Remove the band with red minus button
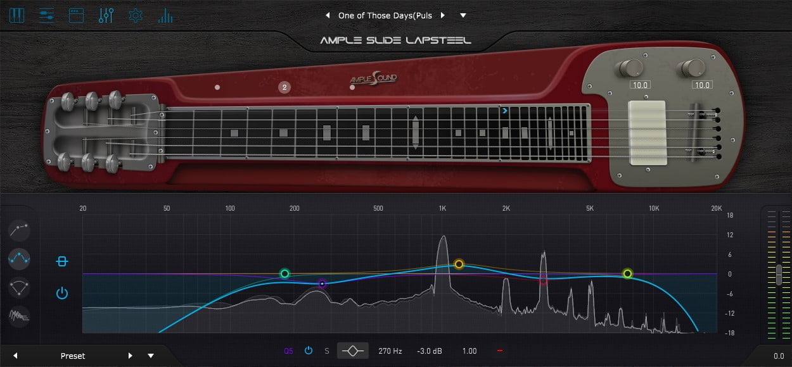 pos(500,351)
